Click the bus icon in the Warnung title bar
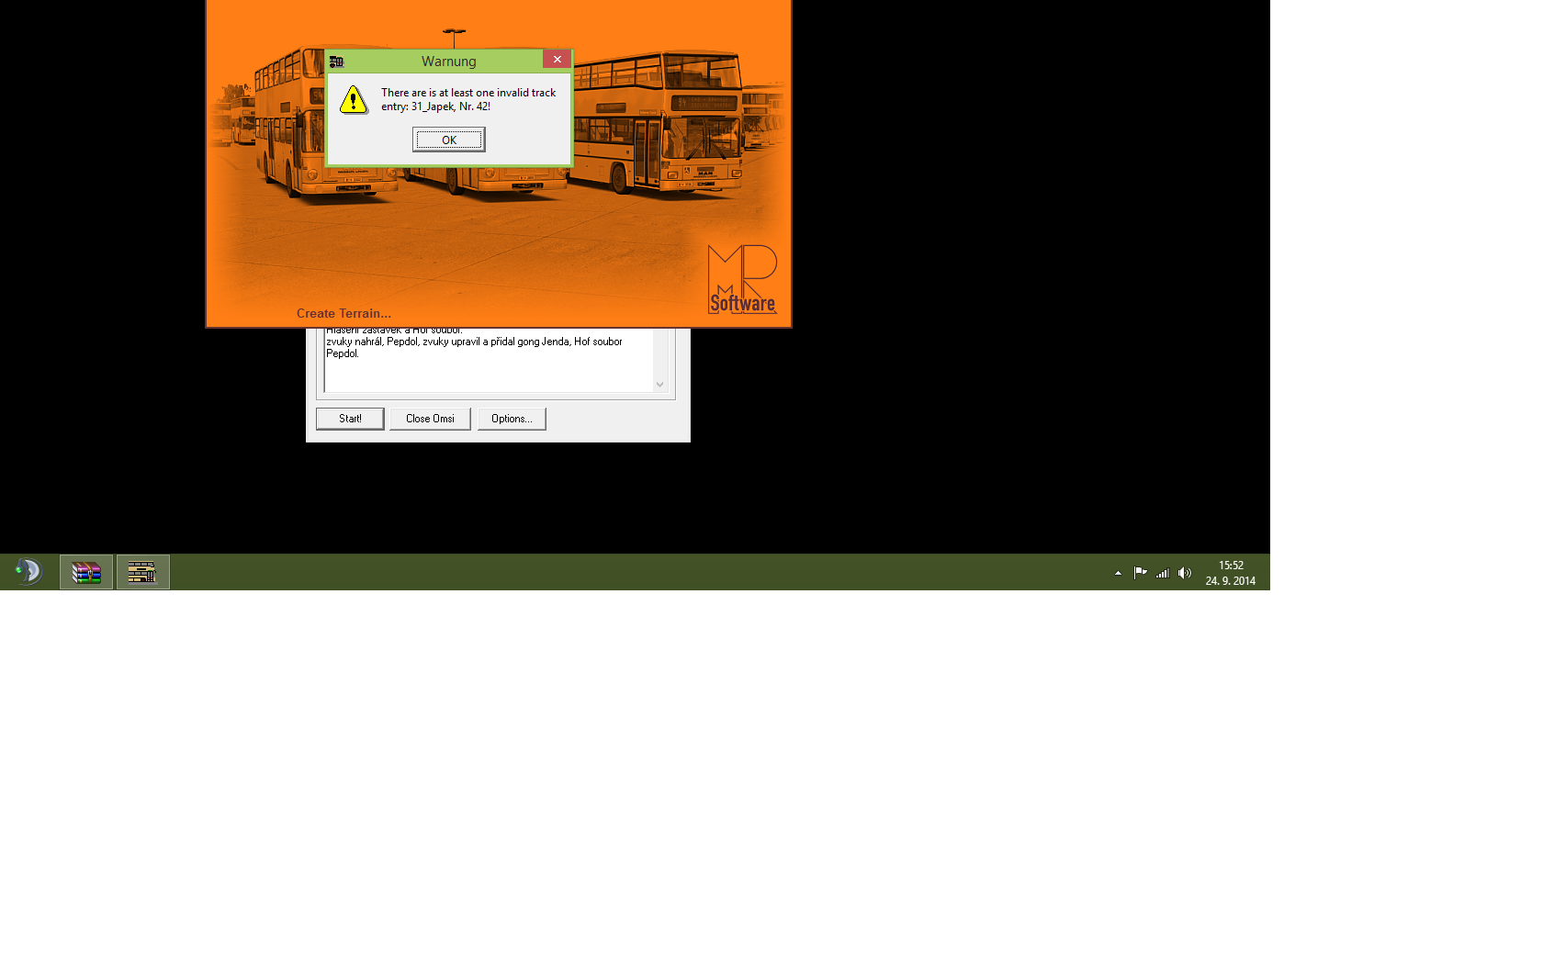1543x964 pixels. pyautogui.click(x=337, y=62)
